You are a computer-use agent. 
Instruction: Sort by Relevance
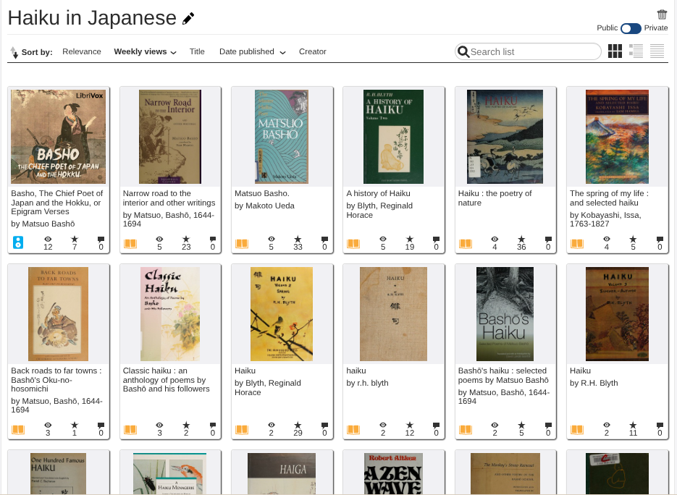(x=82, y=52)
